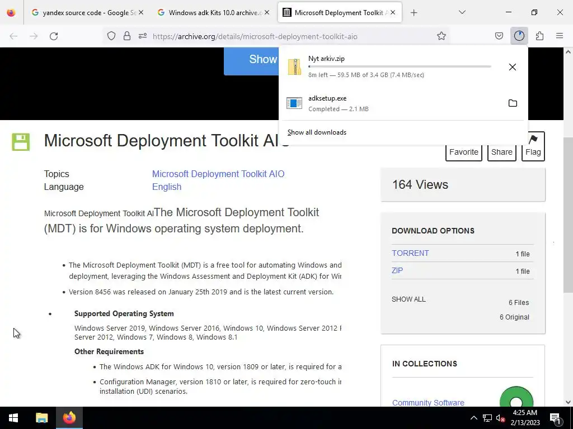Open the taskbar clock showing 4:25 AM

click(x=525, y=418)
